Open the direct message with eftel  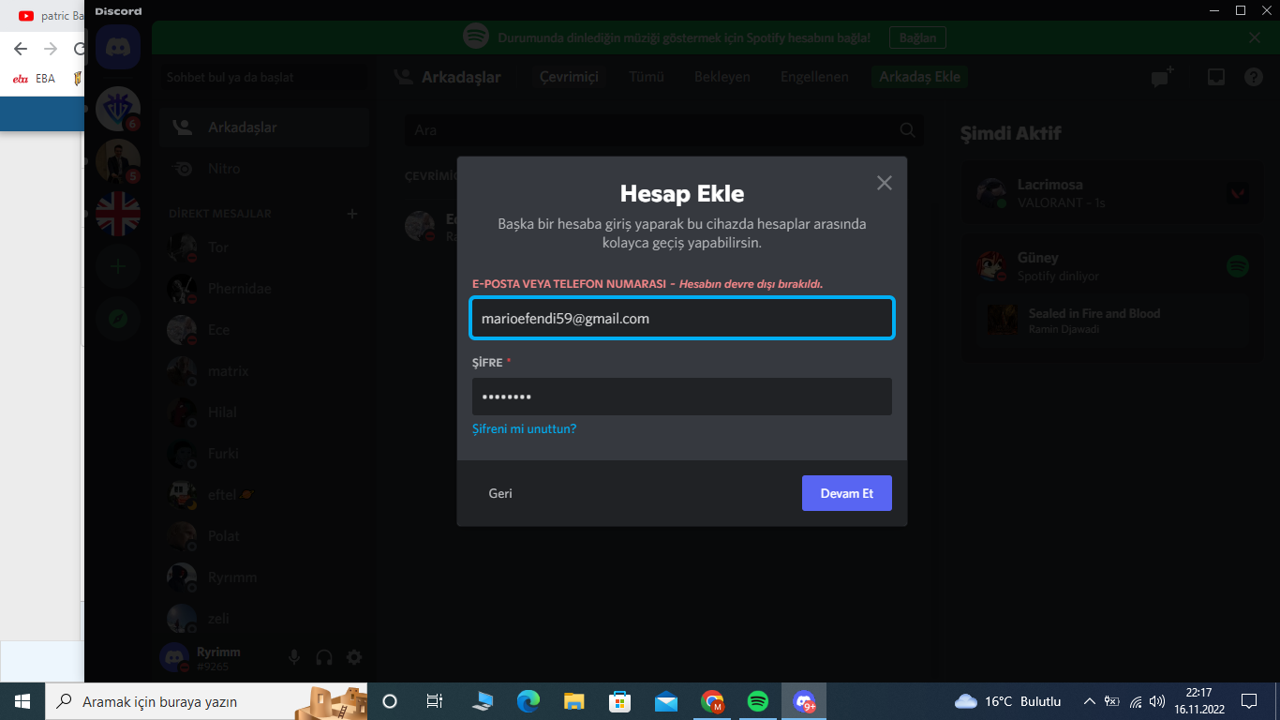[264, 495]
